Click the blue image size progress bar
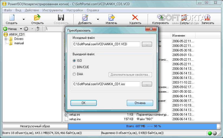Viewport: 223px width, 138px height. click(x=144, y=126)
